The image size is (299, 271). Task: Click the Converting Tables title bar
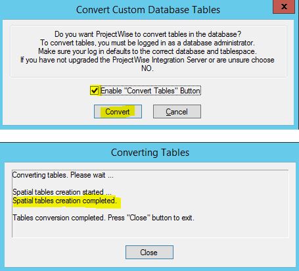point(150,153)
